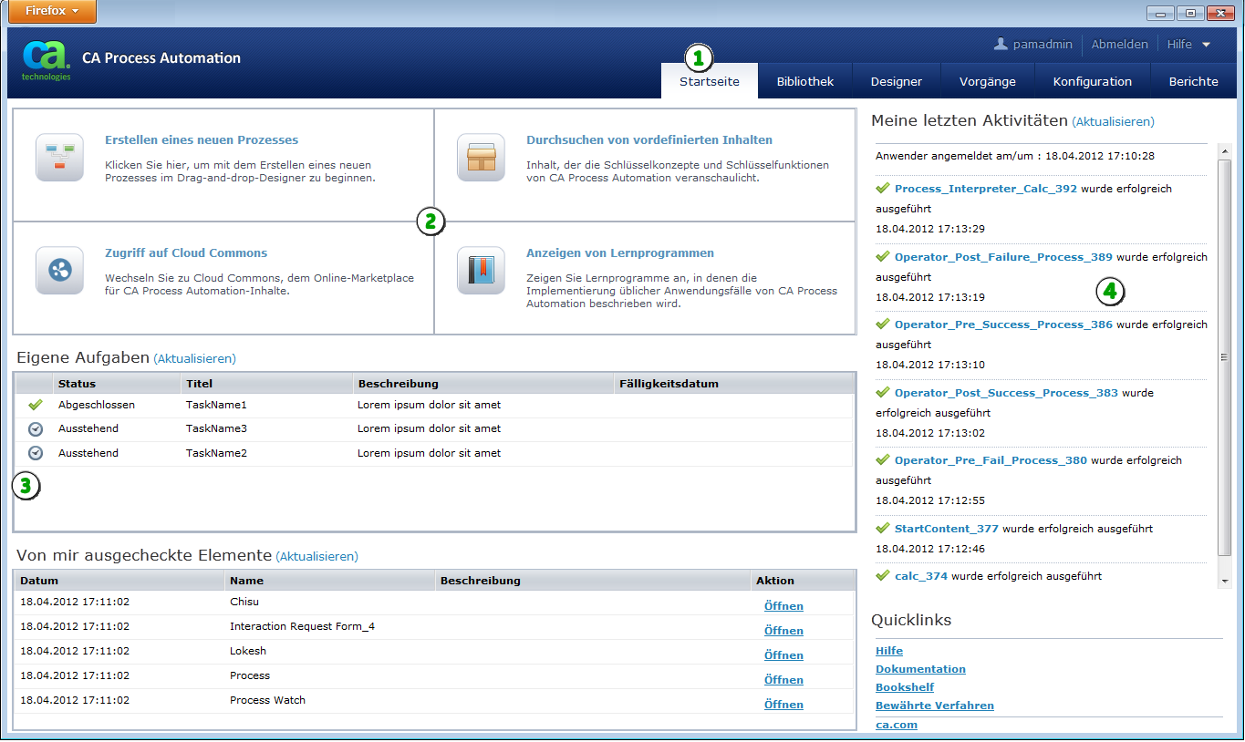The image size is (1245, 742).
Task: Open Process_Interpreter_Calc_392 activity link
Action: pyautogui.click(x=985, y=189)
